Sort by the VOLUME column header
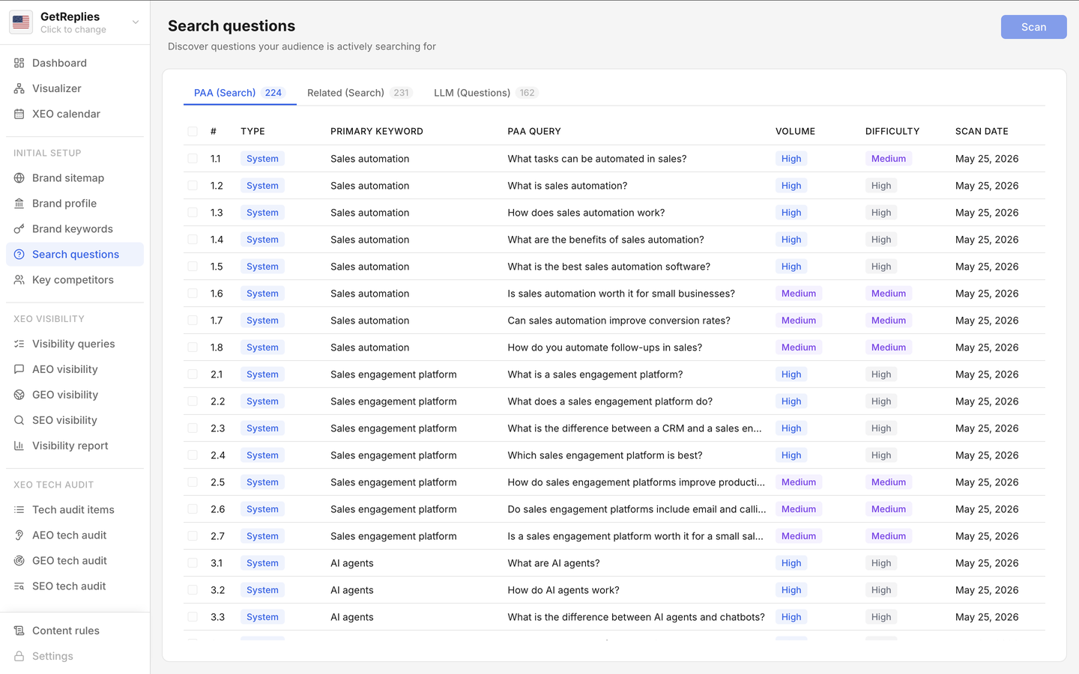Viewport: 1079px width, 674px height. (795, 131)
